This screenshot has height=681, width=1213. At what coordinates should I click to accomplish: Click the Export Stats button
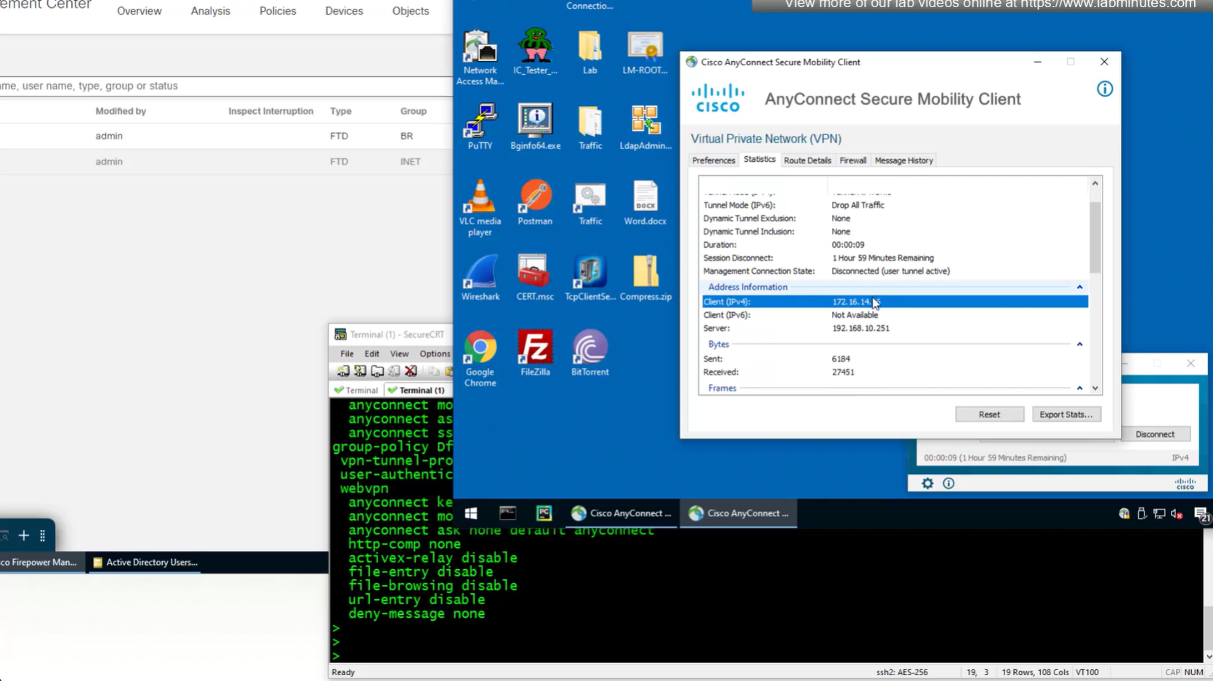[1065, 415]
